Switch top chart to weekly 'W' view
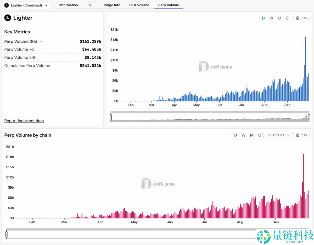Screen dimensions: 314x245 (271, 18)
